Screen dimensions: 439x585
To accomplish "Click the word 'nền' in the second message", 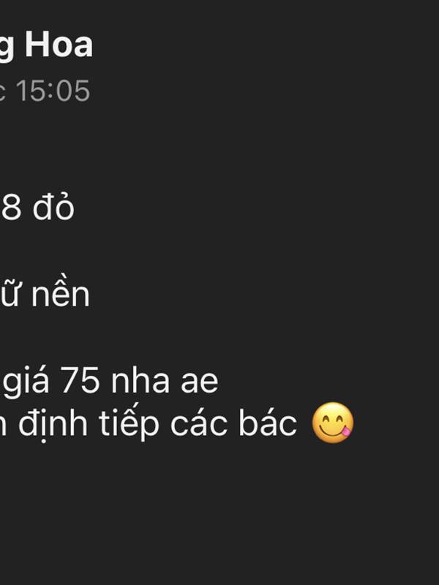I will (61, 294).
